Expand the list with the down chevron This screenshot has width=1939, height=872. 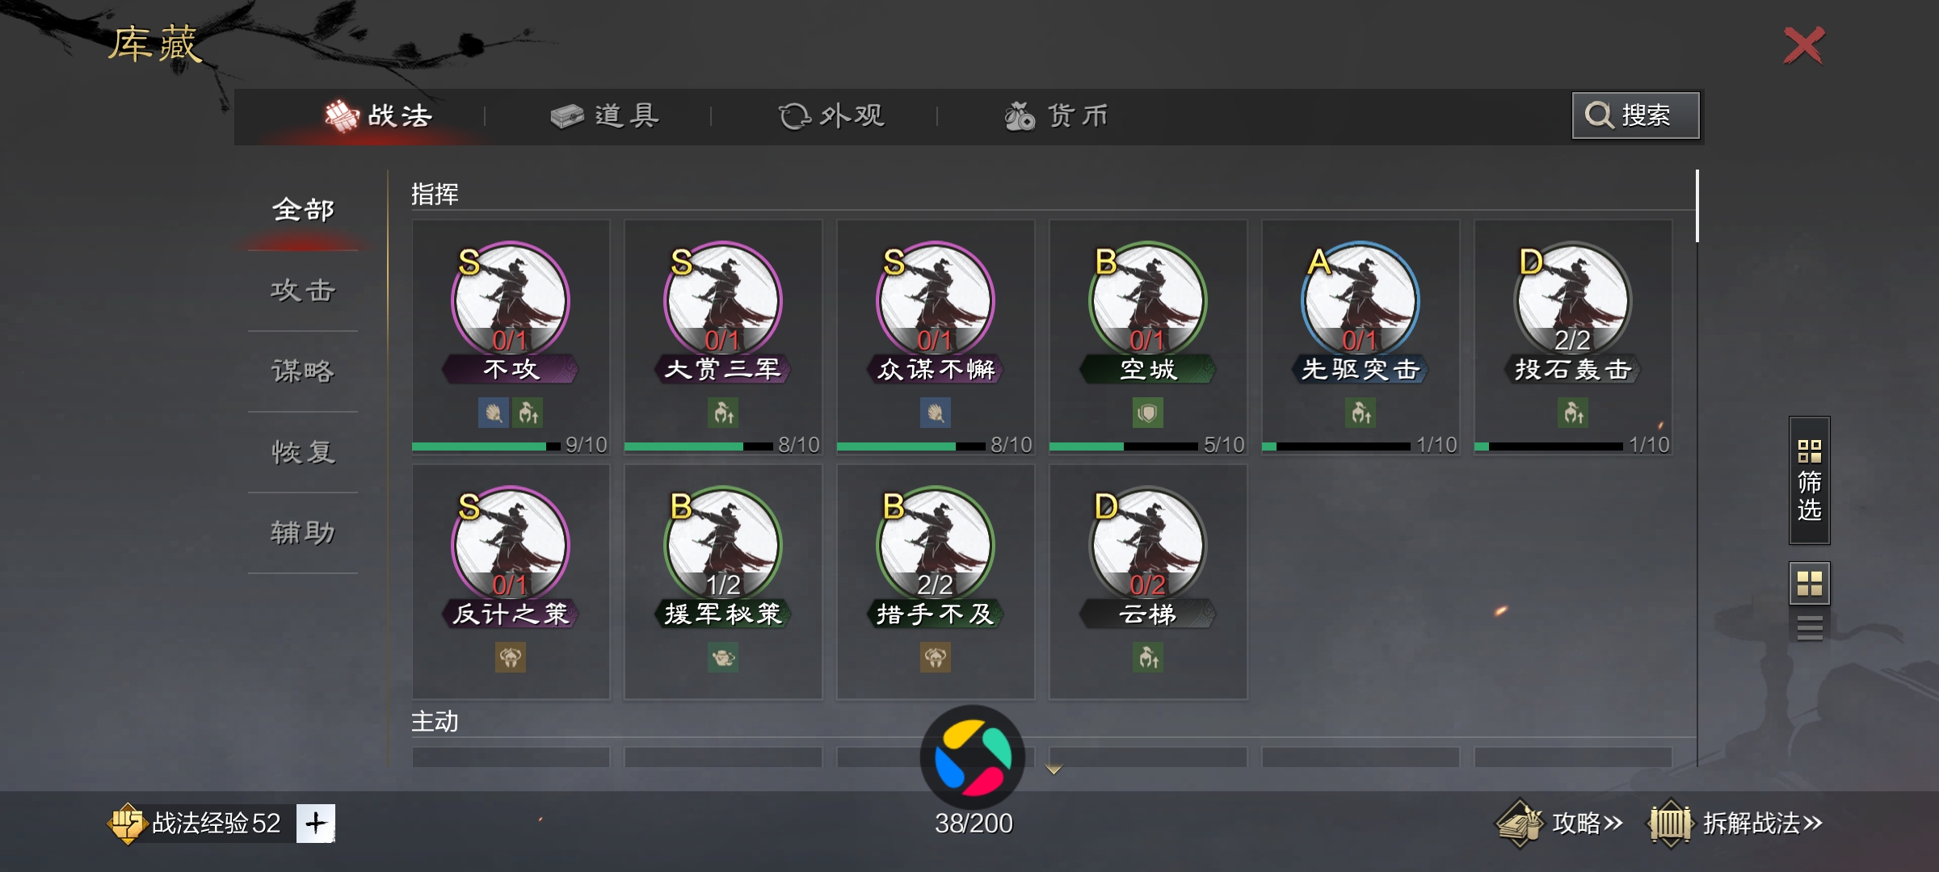pyautogui.click(x=1054, y=769)
